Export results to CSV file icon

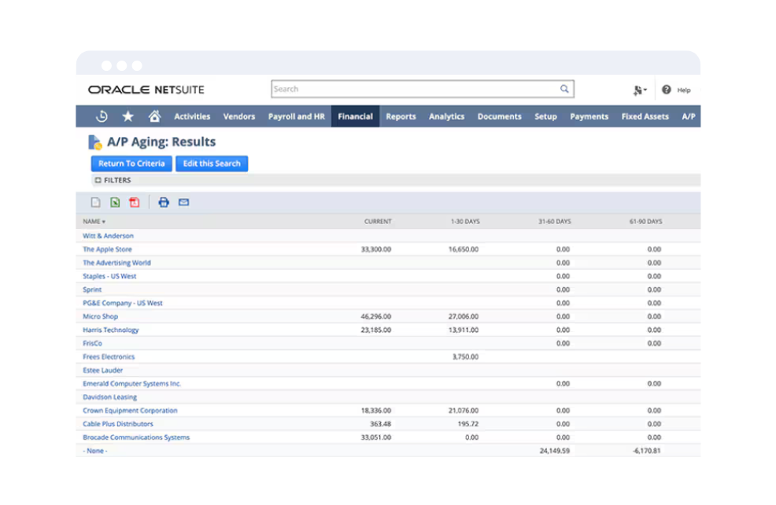coord(96,202)
